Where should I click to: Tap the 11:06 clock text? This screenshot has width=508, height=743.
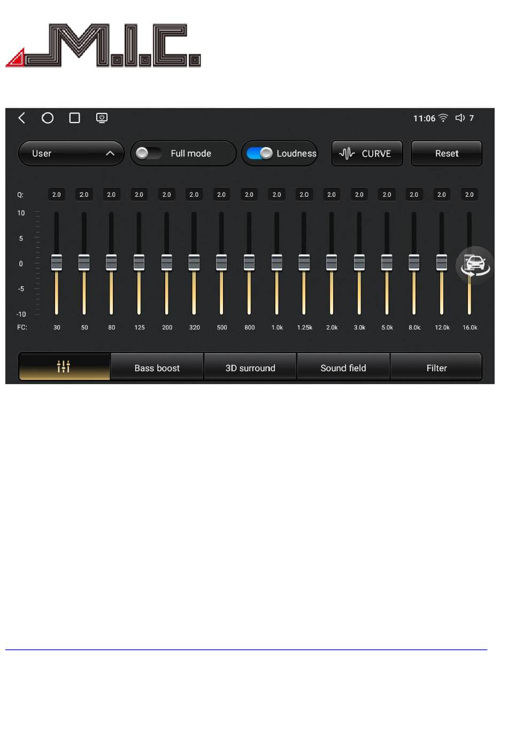click(x=424, y=118)
